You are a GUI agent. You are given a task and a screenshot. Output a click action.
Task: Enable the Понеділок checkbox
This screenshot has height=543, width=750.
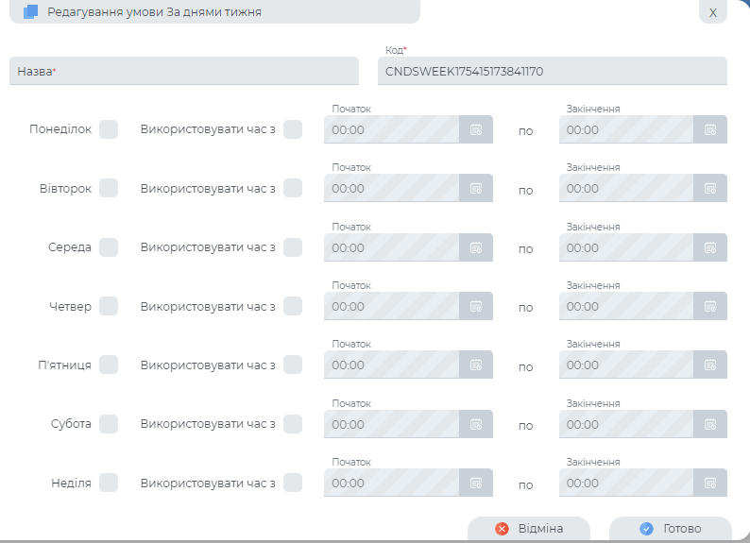point(109,129)
